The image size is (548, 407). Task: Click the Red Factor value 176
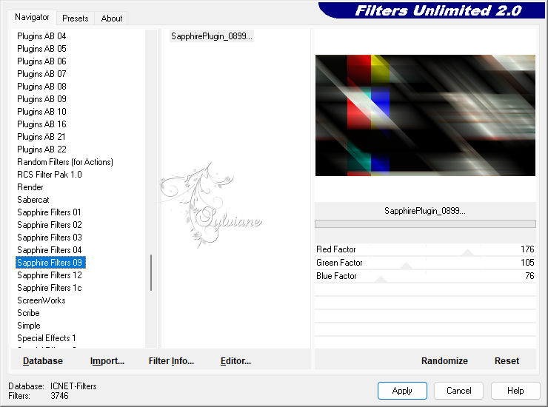[527, 249]
